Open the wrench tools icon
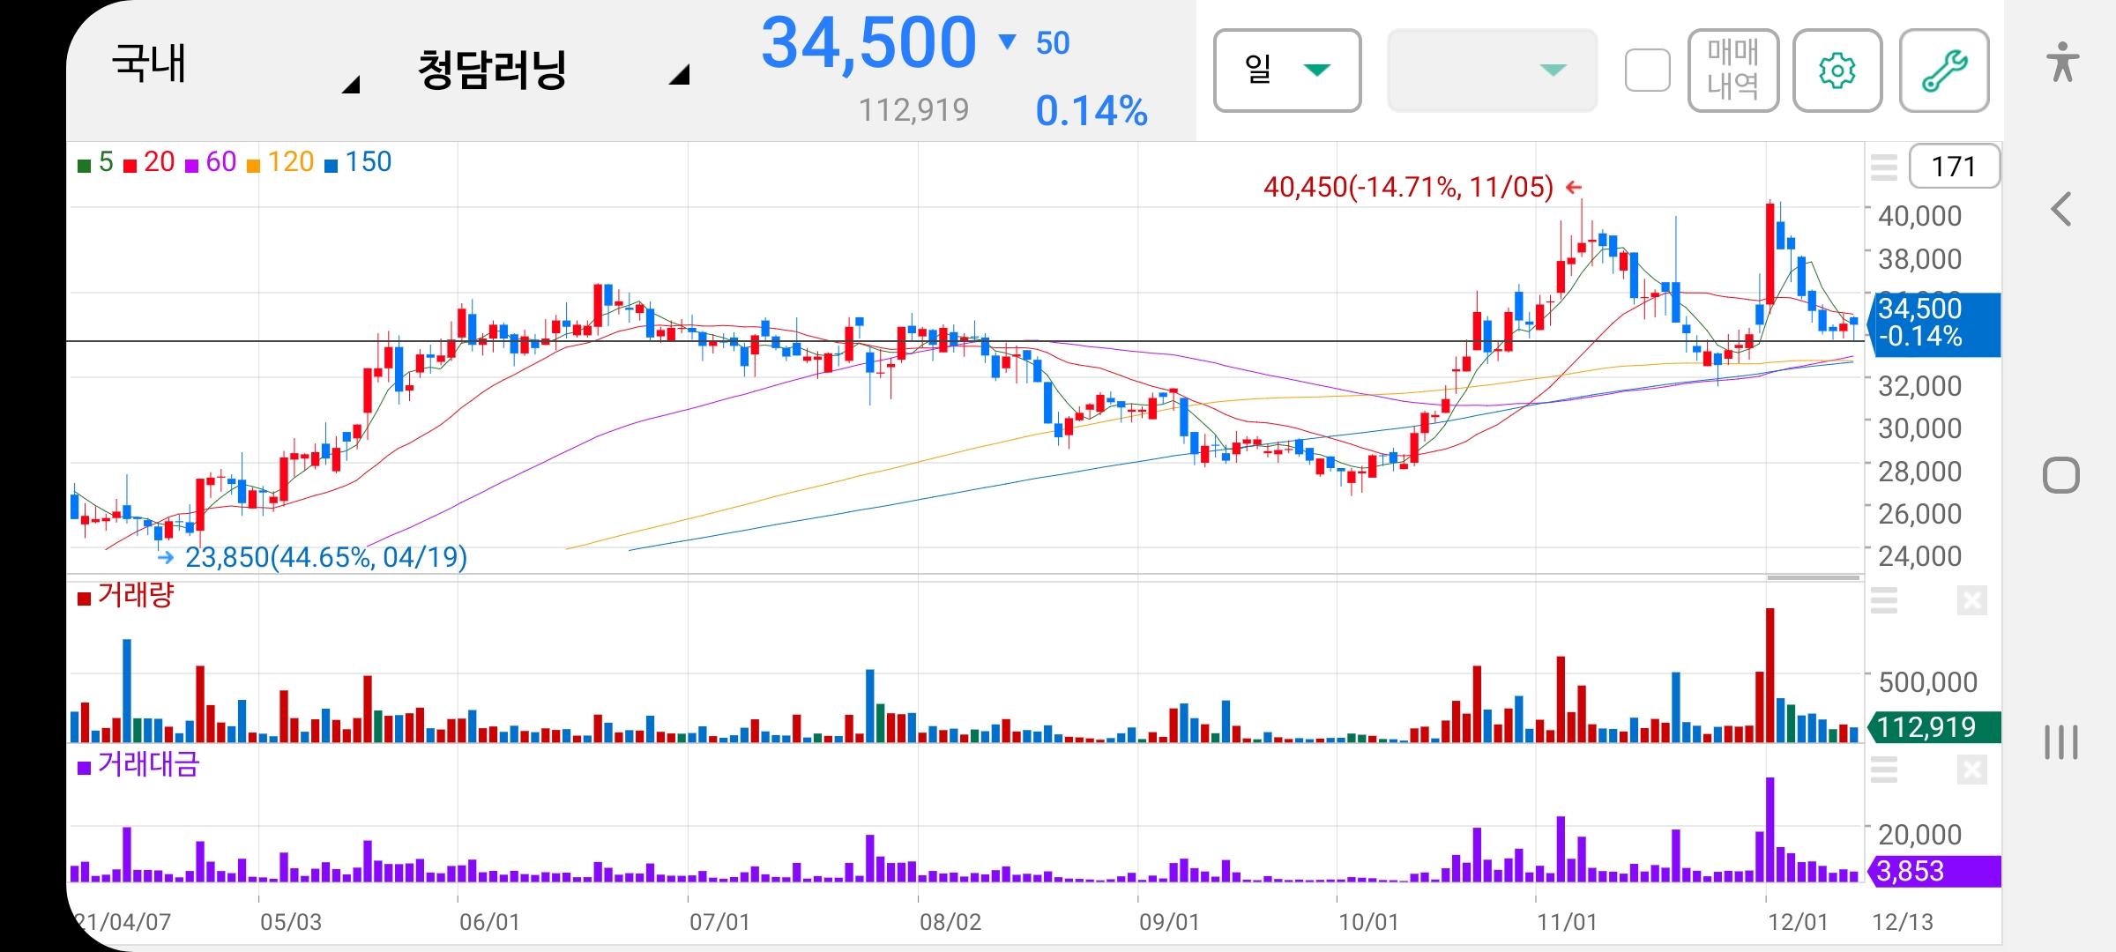Image resolution: width=2116 pixels, height=952 pixels. click(1944, 71)
